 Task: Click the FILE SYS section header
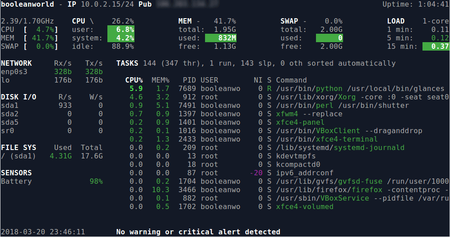point(19,147)
